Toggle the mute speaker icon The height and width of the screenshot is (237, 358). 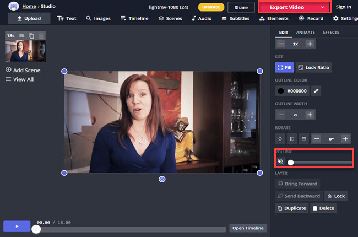tap(280, 161)
